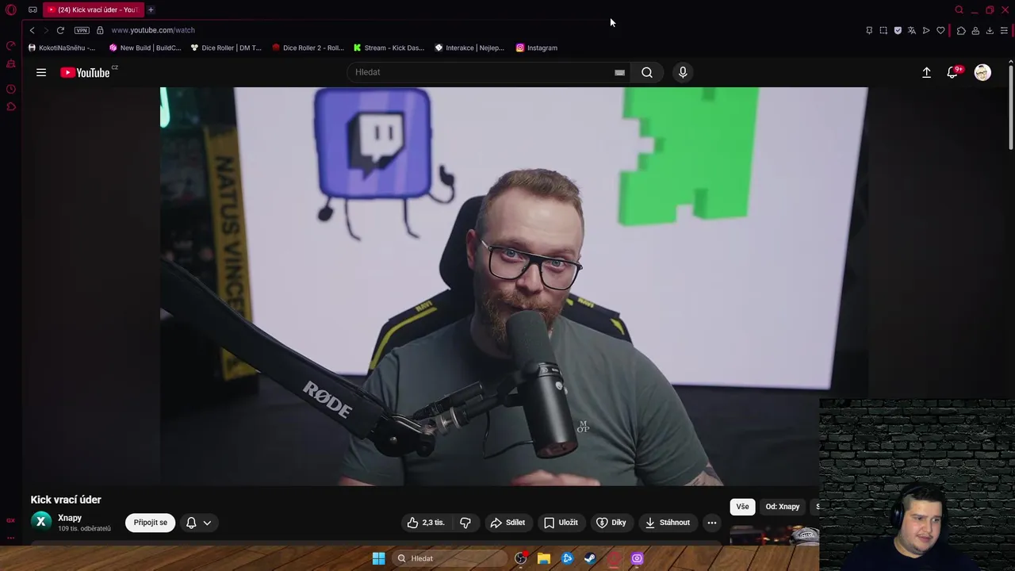
Task: Open the Opera sidebar clock icon
Action: tap(11, 89)
